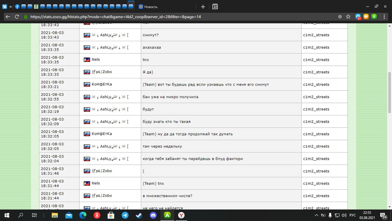
Task: Open the tab counter showing 22
Action: pos(215,7)
